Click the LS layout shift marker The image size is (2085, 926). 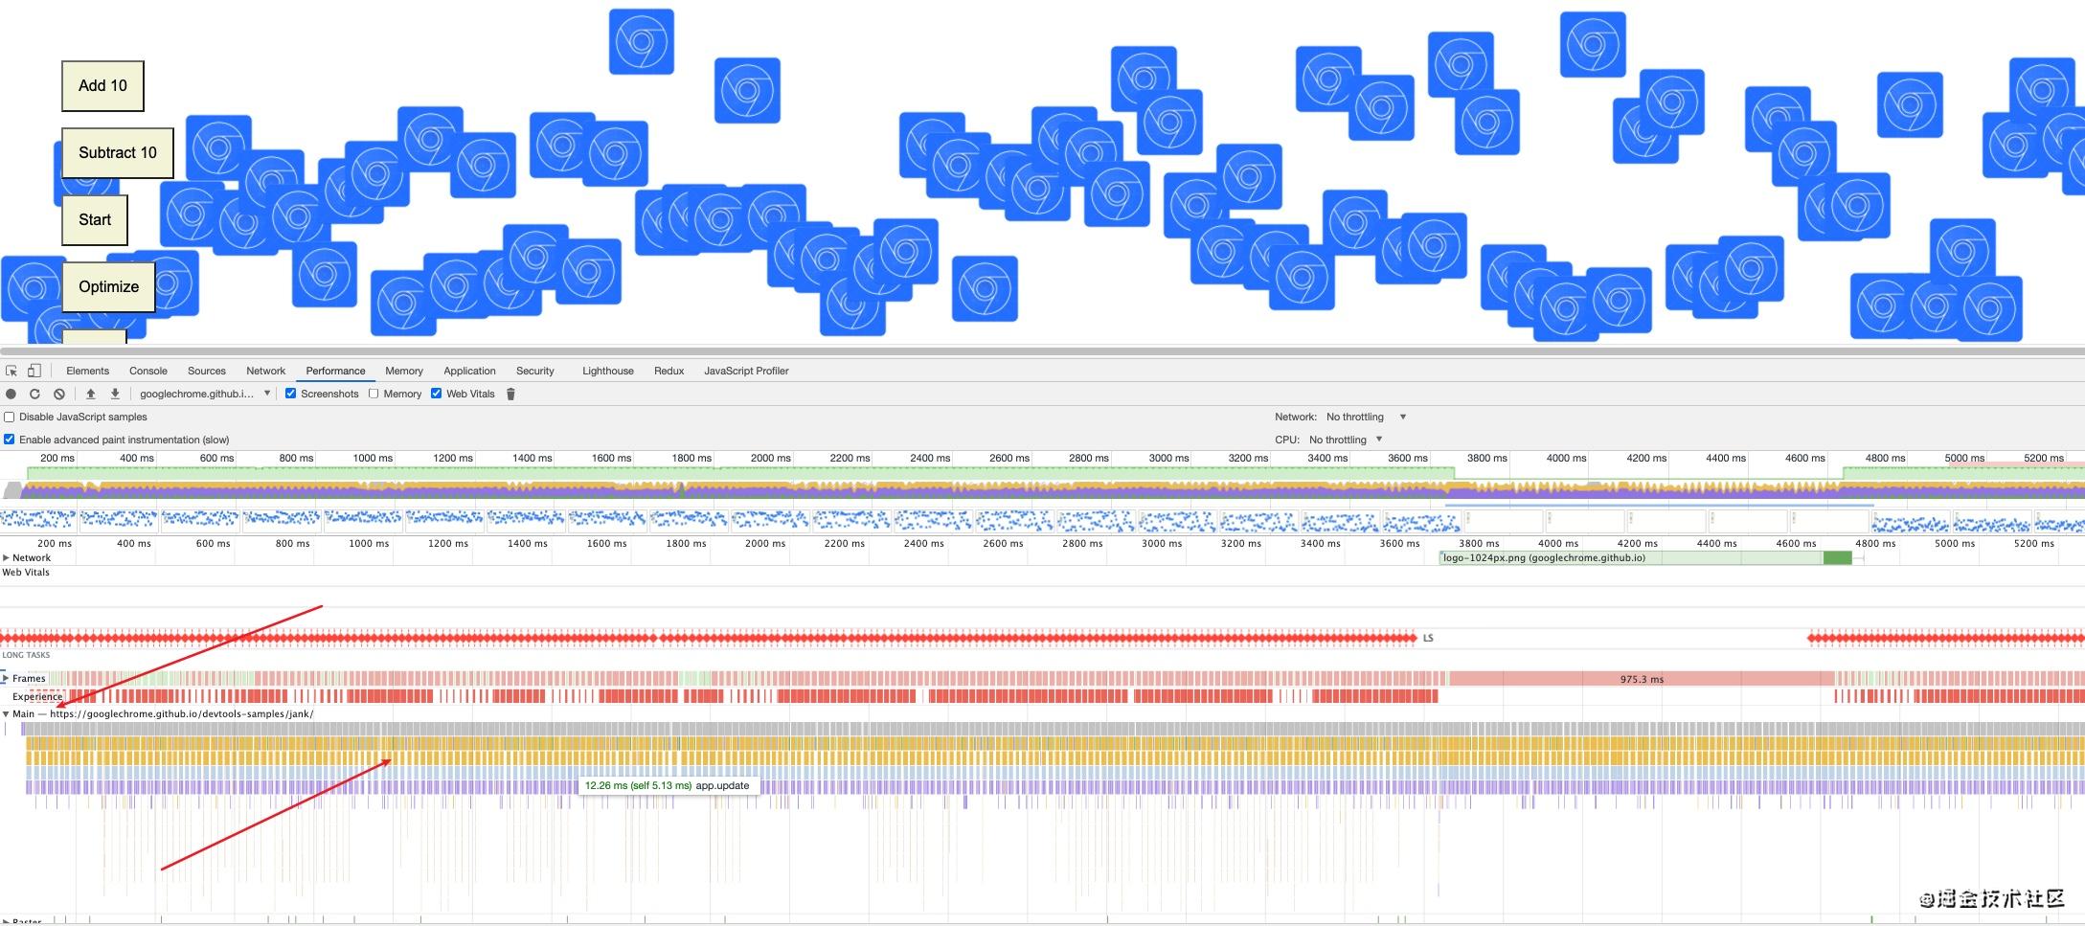1428,638
